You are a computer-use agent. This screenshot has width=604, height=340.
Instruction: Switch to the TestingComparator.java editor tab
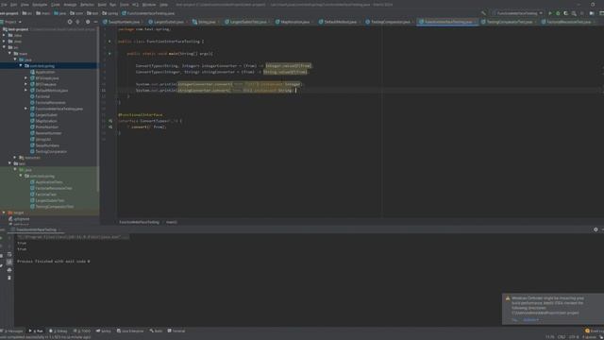click(x=390, y=22)
